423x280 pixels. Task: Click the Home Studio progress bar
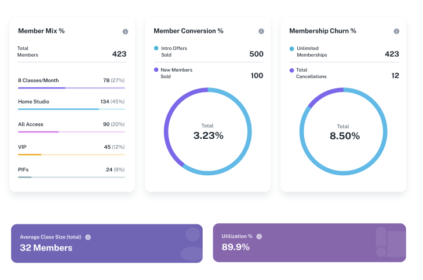coord(71,109)
